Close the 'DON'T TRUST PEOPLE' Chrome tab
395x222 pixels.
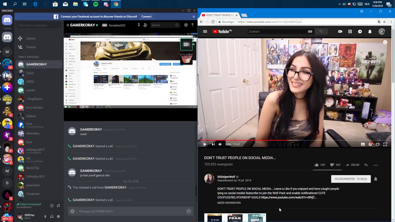pyautogui.click(x=237, y=15)
